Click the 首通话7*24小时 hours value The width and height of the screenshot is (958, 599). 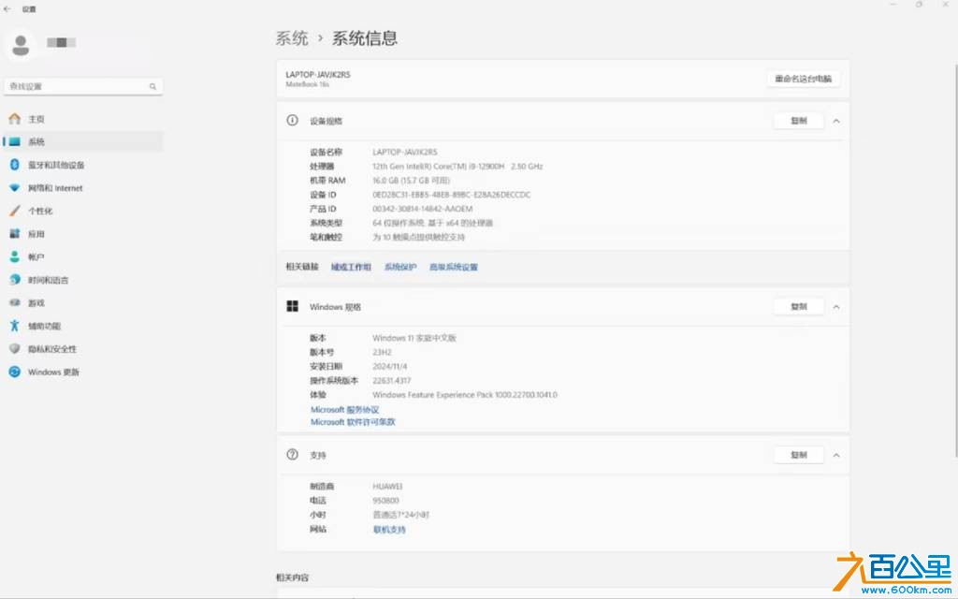(400, 515)
